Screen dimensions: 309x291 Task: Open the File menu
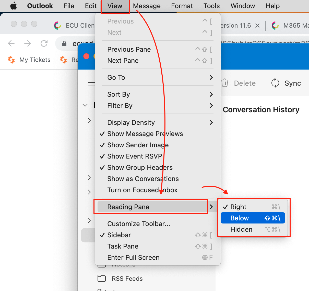click(x=69, y=6)
